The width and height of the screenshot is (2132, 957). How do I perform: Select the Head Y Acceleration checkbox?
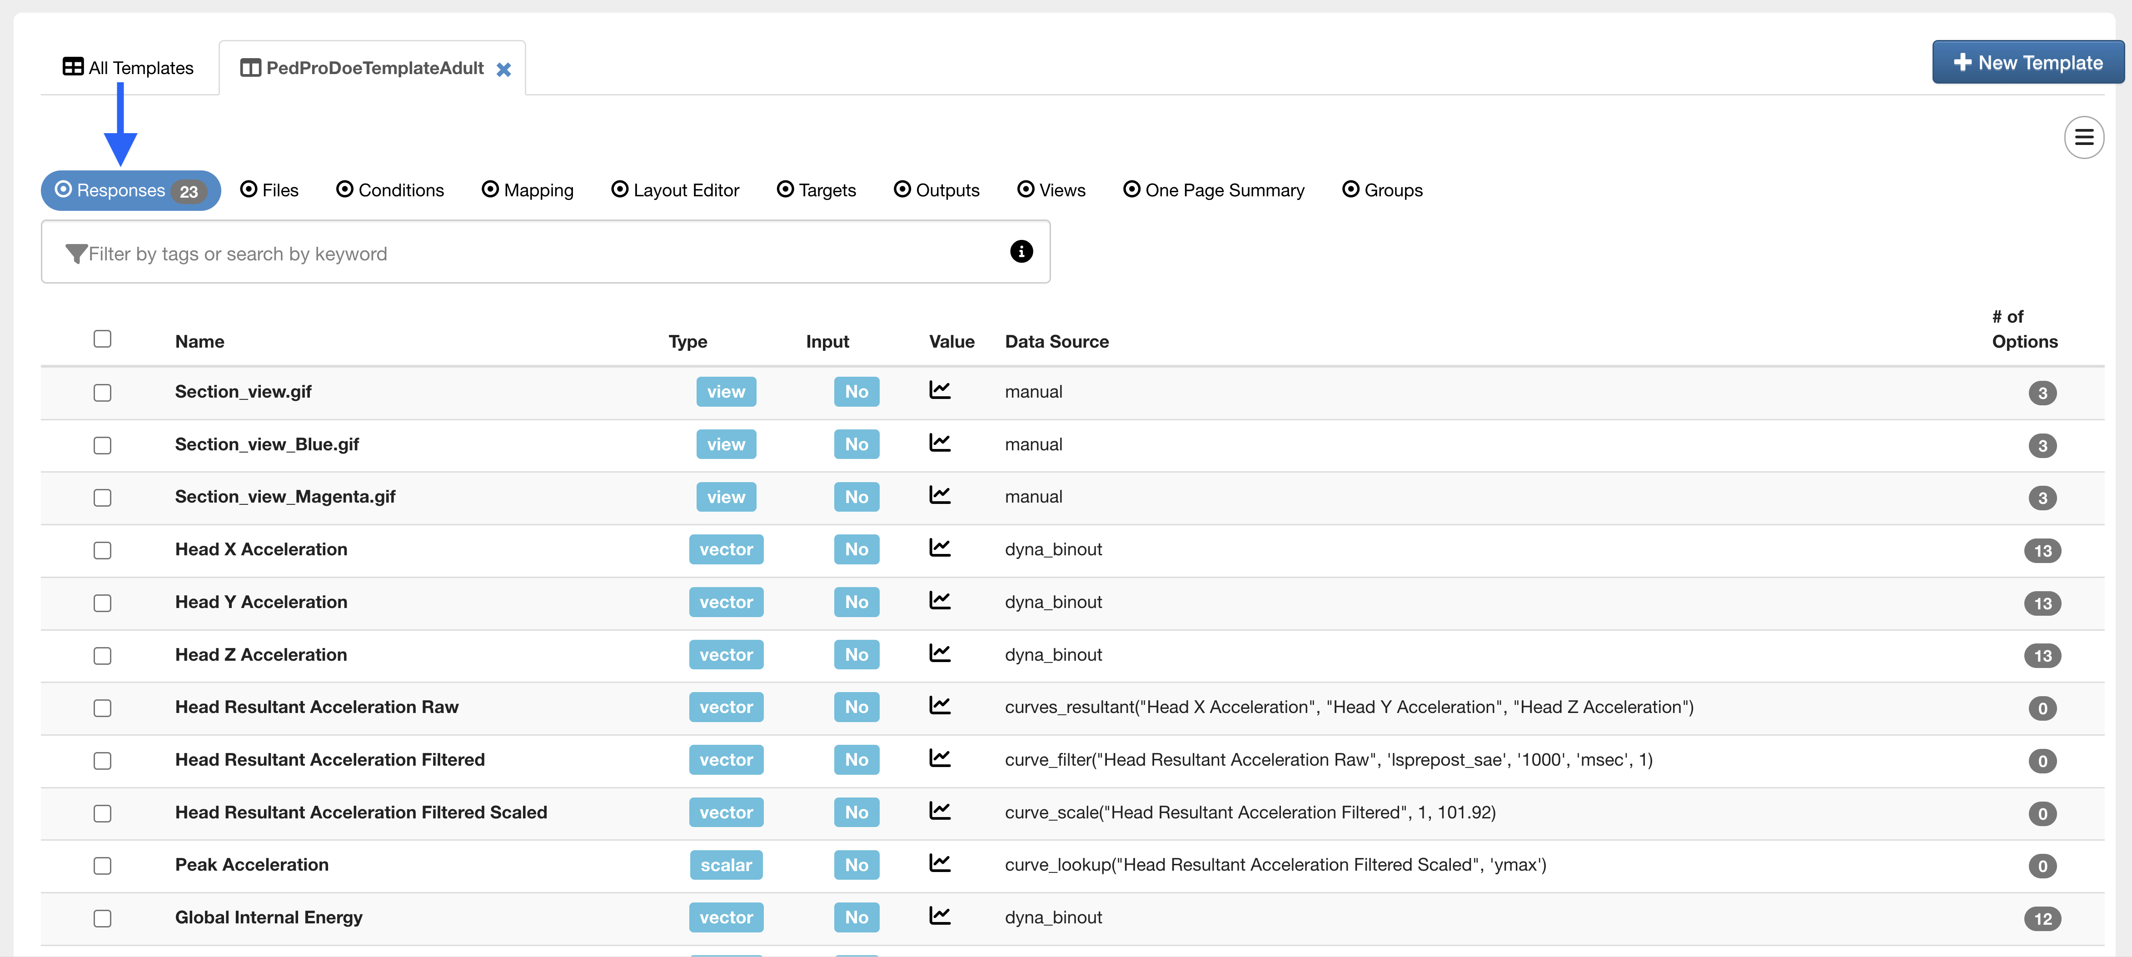(x=103, y=603)
